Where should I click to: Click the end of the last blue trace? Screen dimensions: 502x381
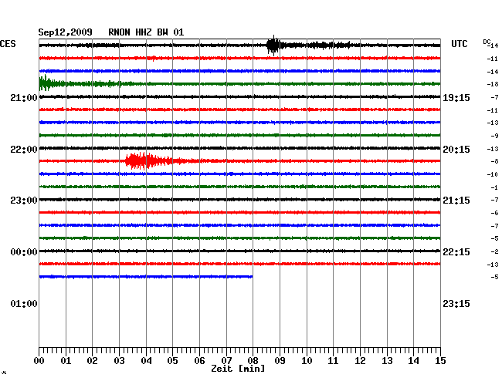coord(252,276)
